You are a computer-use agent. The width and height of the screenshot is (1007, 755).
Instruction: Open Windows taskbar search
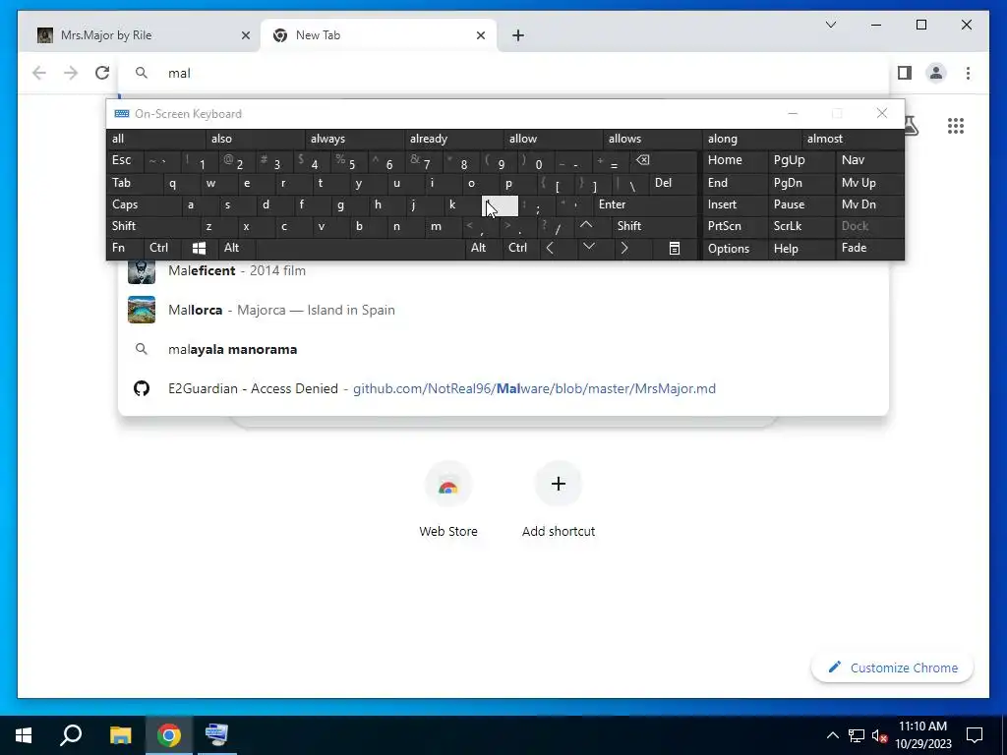click(x=71, y=735)
